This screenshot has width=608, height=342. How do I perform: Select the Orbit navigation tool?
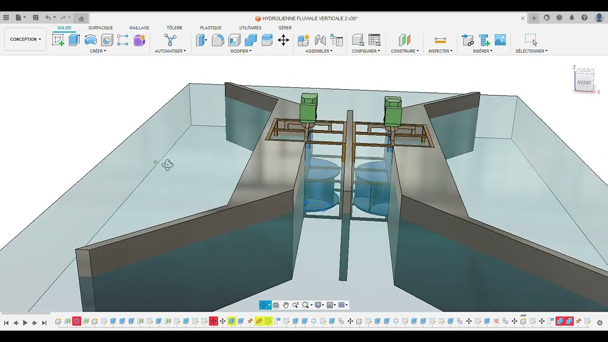pos(263,305)
